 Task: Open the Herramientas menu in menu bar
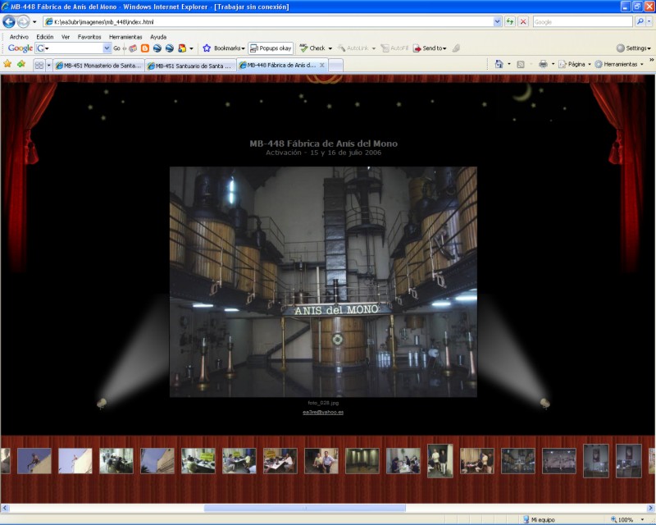[125, 37]
